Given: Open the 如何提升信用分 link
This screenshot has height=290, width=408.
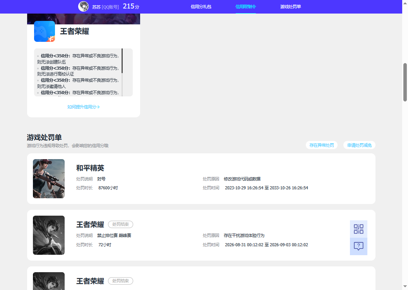Looking at the screenshot, I should (x=84, y=107).
